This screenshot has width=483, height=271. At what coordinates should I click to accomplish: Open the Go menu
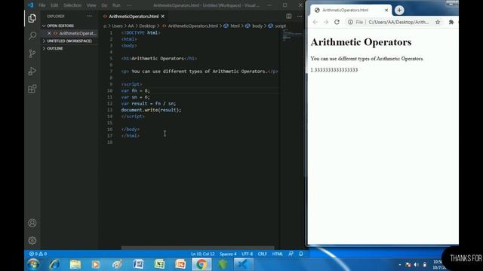coord(104,5)
